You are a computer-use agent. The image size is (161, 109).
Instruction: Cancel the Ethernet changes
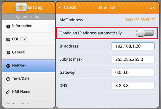[x=70, y=7]
